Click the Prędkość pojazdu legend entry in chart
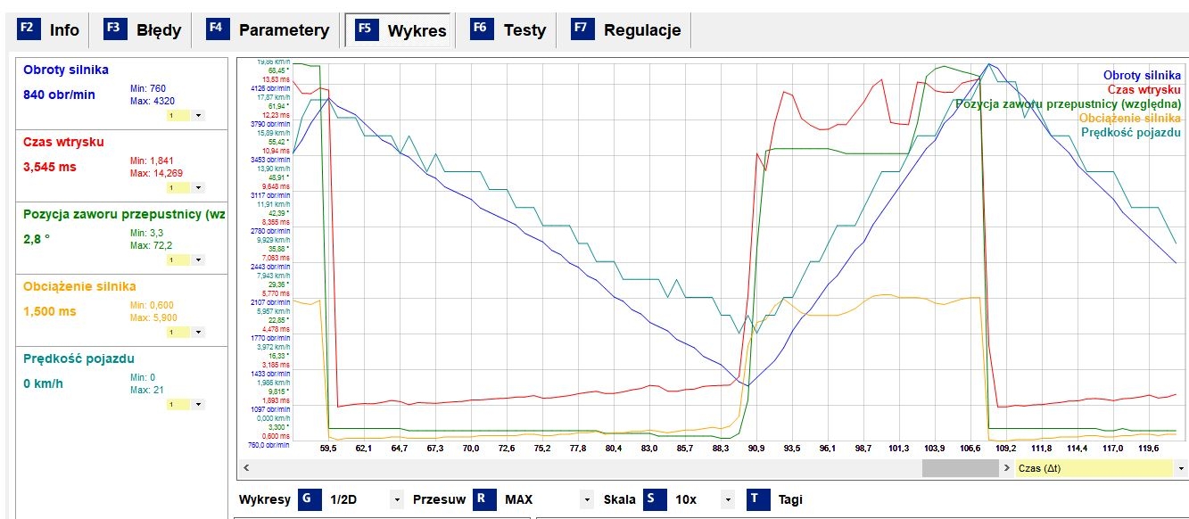Image resolution: width=1189 pixels, height=519 pixels. click(x=1131, y=133)
